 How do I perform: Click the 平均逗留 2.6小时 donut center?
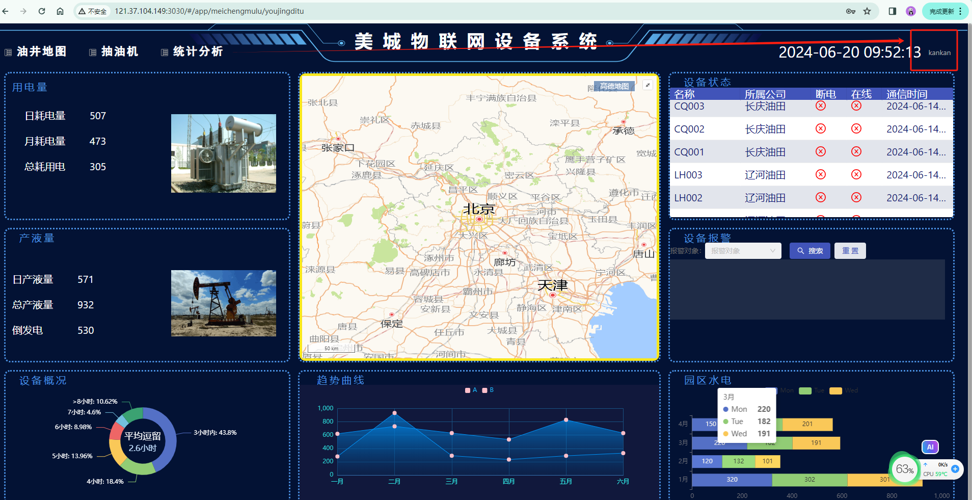(143, 441)
